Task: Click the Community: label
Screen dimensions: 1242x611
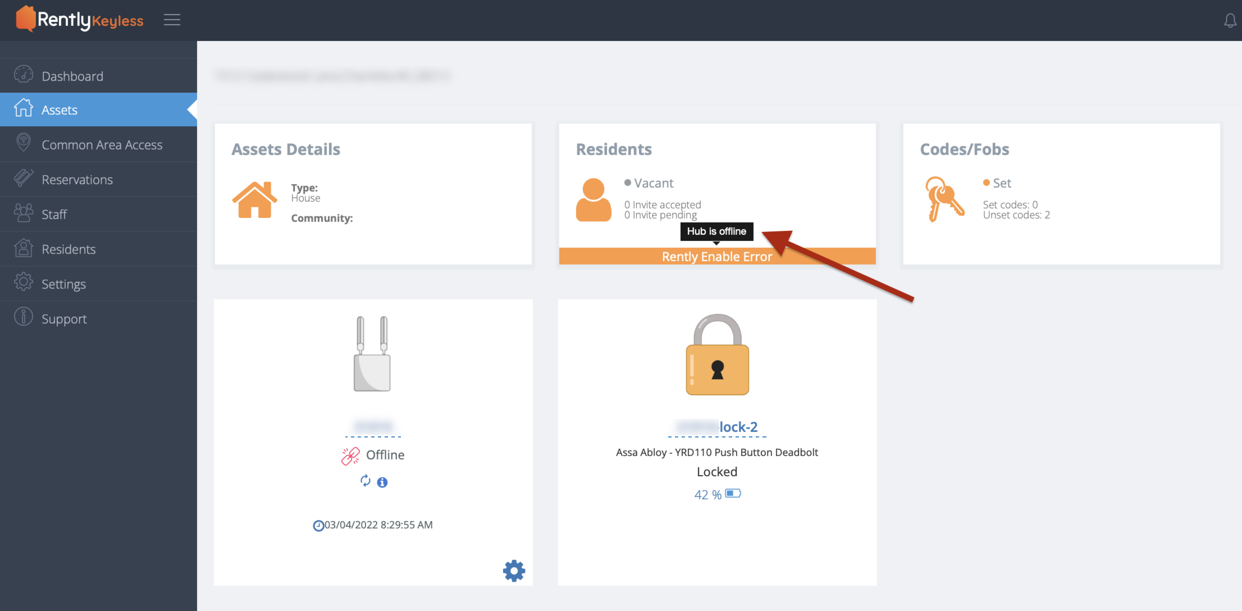Action: [322, 218]
